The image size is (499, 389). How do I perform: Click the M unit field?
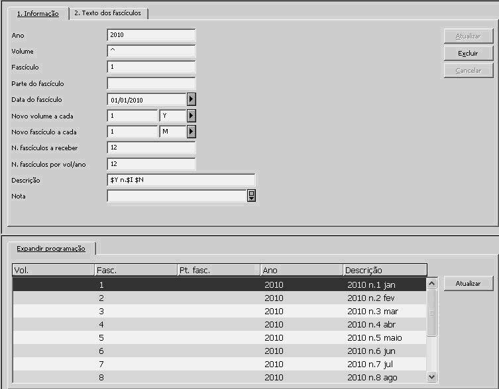(x=173, y=132)
